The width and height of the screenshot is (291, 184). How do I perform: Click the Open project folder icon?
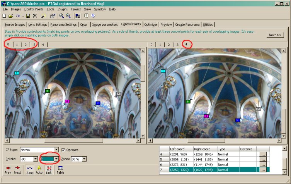11,16
